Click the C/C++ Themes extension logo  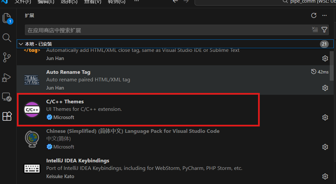click(x=32, y=109)
